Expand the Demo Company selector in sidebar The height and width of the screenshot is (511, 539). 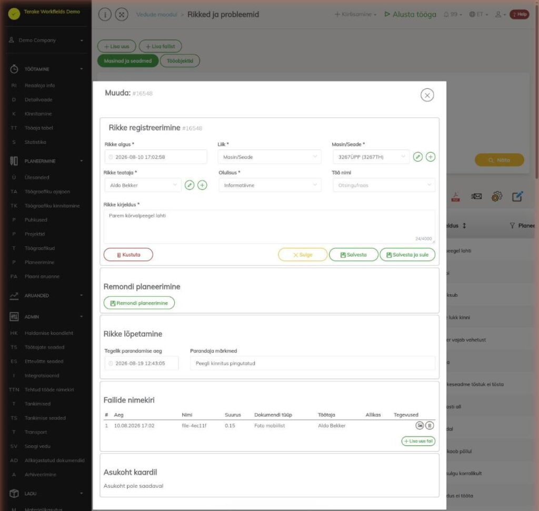click(x=47, y=40)
